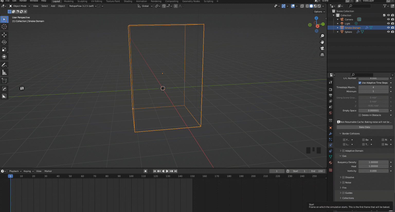Open the Rendering menu
Viewport: 395px width, 212px height.
point(156,1)
